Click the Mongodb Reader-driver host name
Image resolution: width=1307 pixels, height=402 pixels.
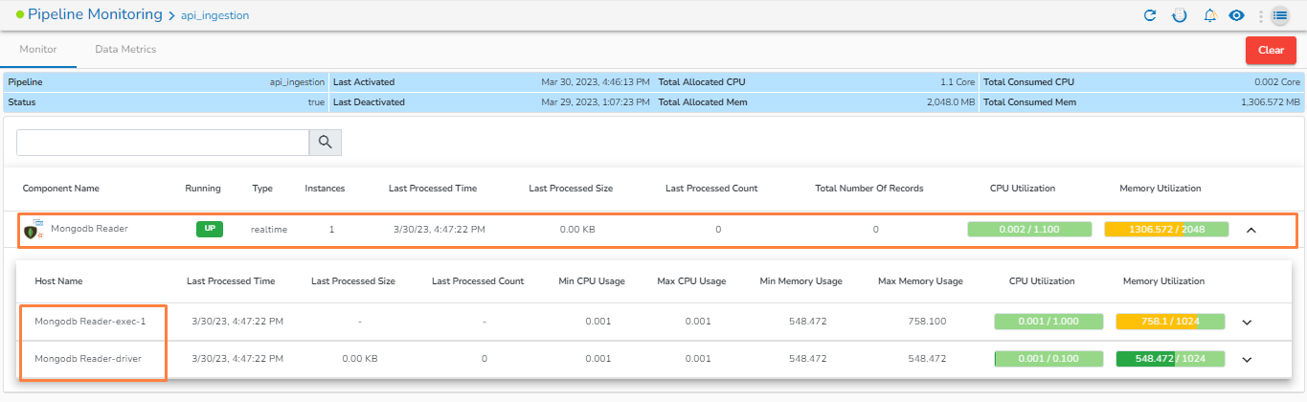pos(88,359)
